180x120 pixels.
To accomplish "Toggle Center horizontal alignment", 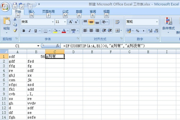I will pos(91,31).
